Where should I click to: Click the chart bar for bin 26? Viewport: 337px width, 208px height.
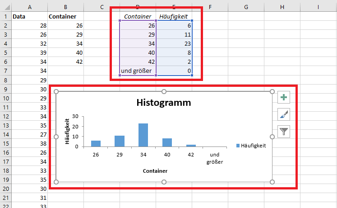tap(96, 144)
